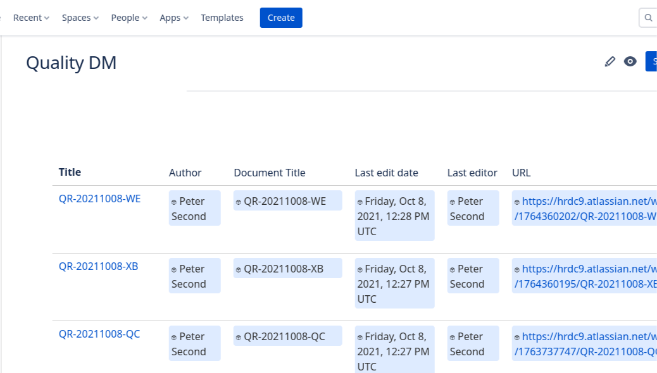
Task: Click the icon beside QR-20211008-WE document title
Action: point(239,202)
